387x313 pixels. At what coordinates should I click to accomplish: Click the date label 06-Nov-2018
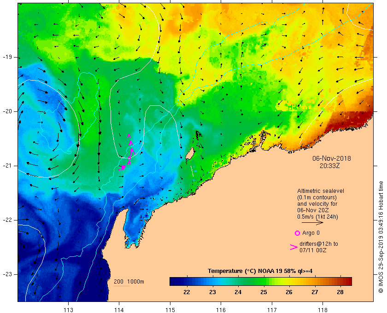(331, 158)
